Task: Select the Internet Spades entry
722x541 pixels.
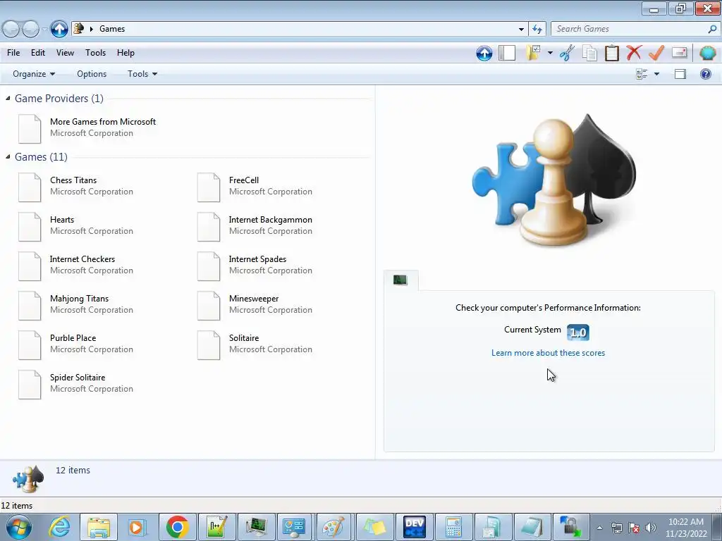Action: pos(255,265)
